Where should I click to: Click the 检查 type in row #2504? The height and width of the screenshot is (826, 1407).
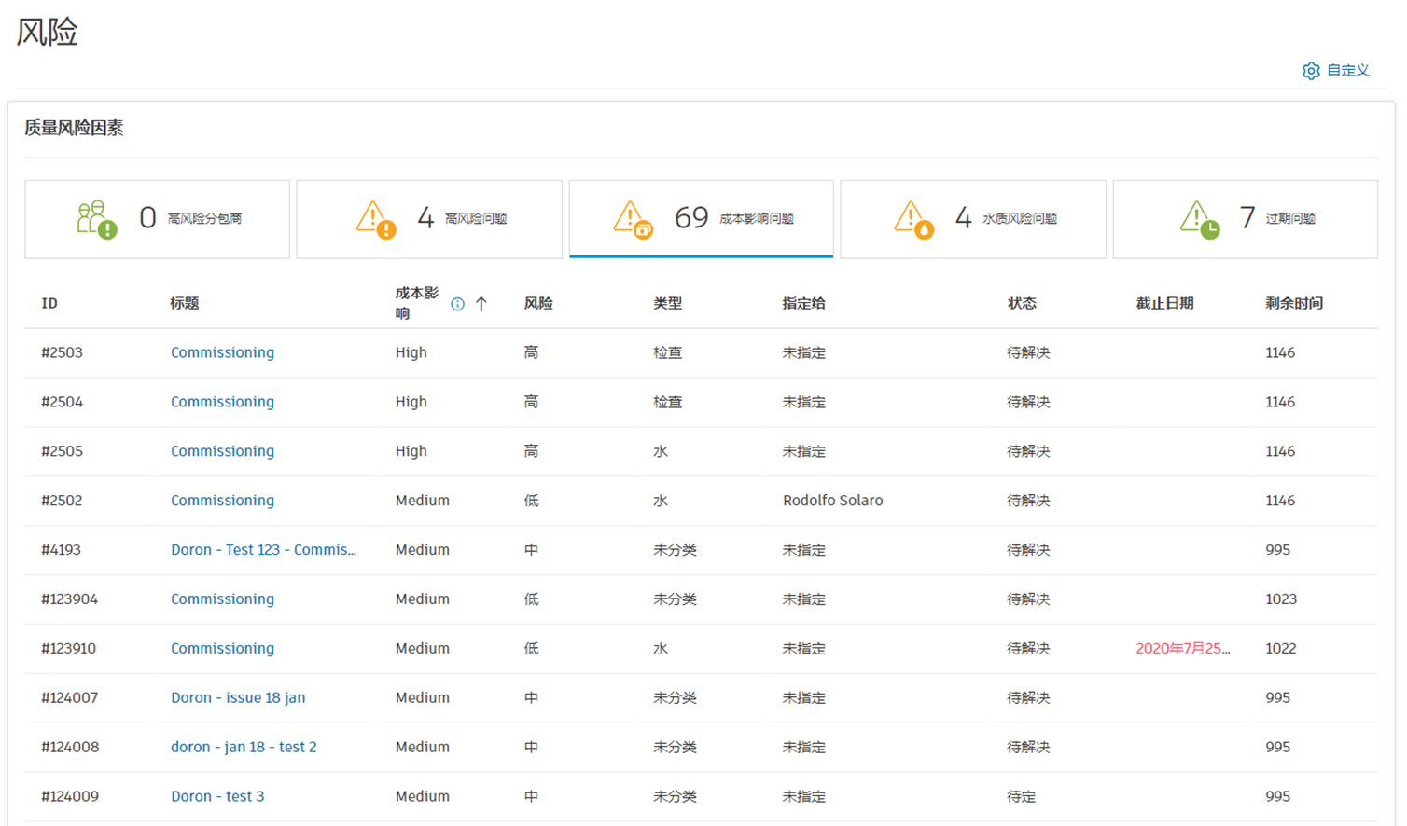click(668, 402)
